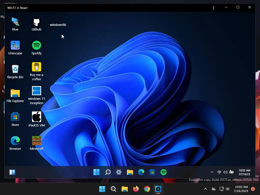This screenshot has height=195, width=260.
Task: Launch the iPadOS VM shortcut
Action: coord(37,119)
